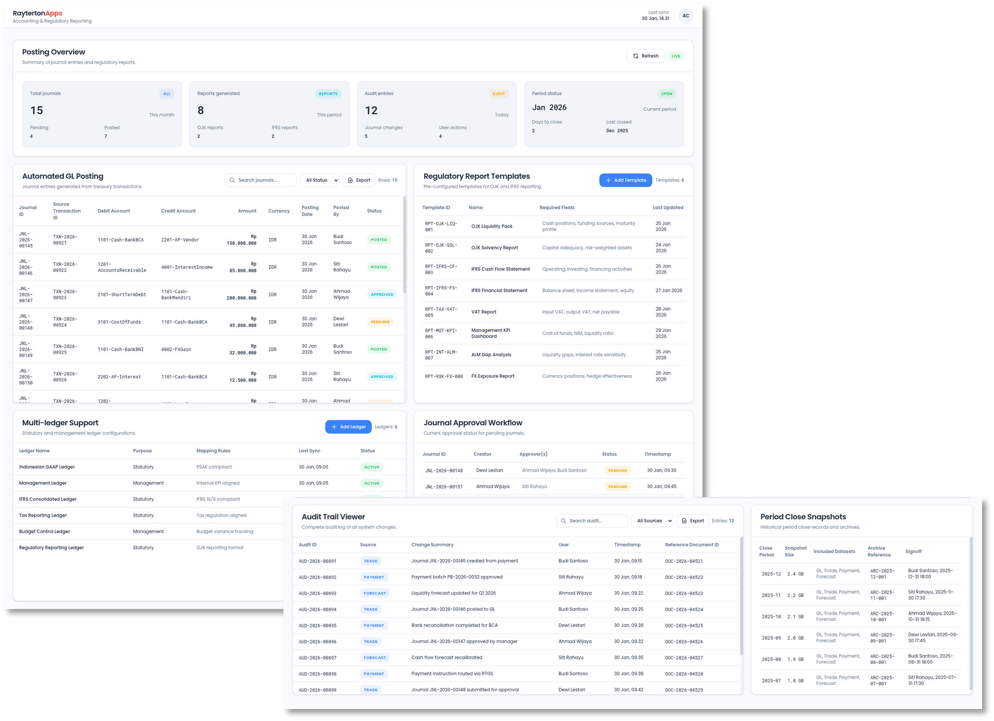Viewport: 994px width, 721px height.
Task: Click the plus icon on Add Template
Action: click(x=608, y=180)
